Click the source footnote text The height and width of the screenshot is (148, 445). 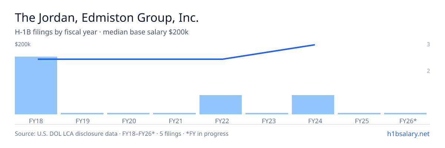coord(122,134)
